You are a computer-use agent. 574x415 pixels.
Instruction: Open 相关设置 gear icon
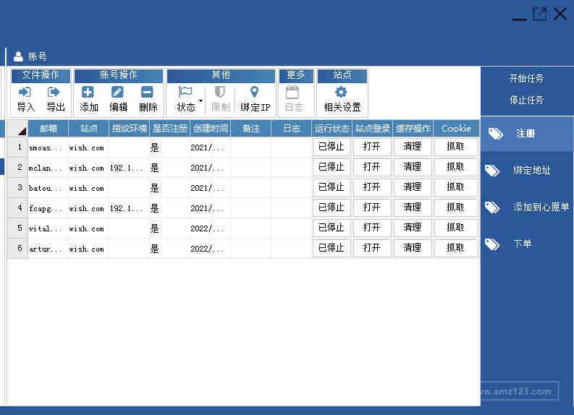[x=341, y=92]
